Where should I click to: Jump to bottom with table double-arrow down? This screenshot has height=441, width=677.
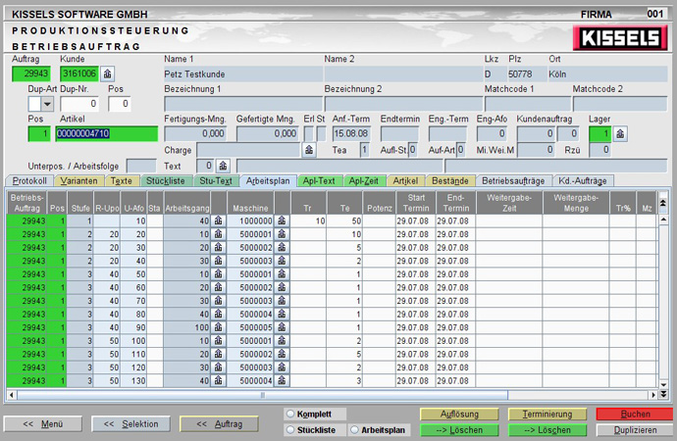click(663, 394)
